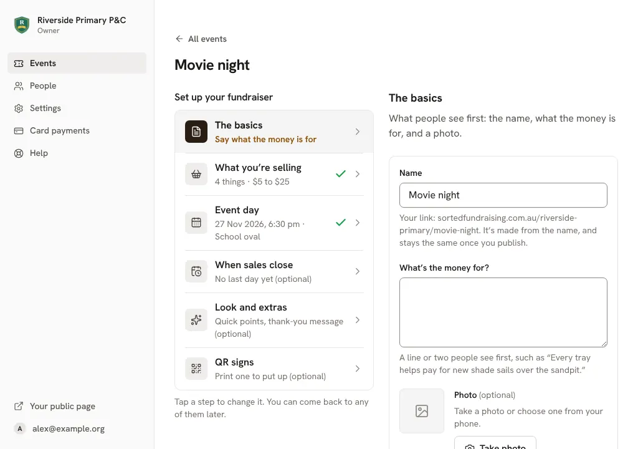Click the "4 things · $5 to $25" summary
This screenshot has width=638, height=449.
[252, 181]
